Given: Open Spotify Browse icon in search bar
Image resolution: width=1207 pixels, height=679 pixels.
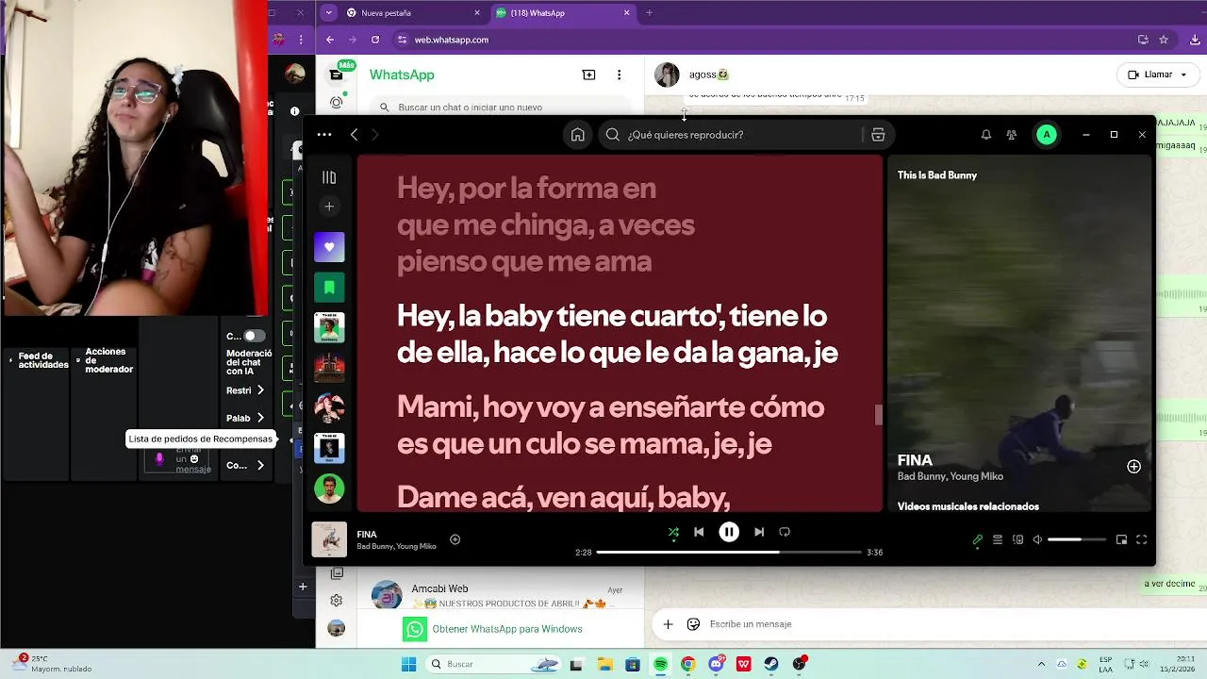Looking at the screenshot, I should tap(878, 135).
